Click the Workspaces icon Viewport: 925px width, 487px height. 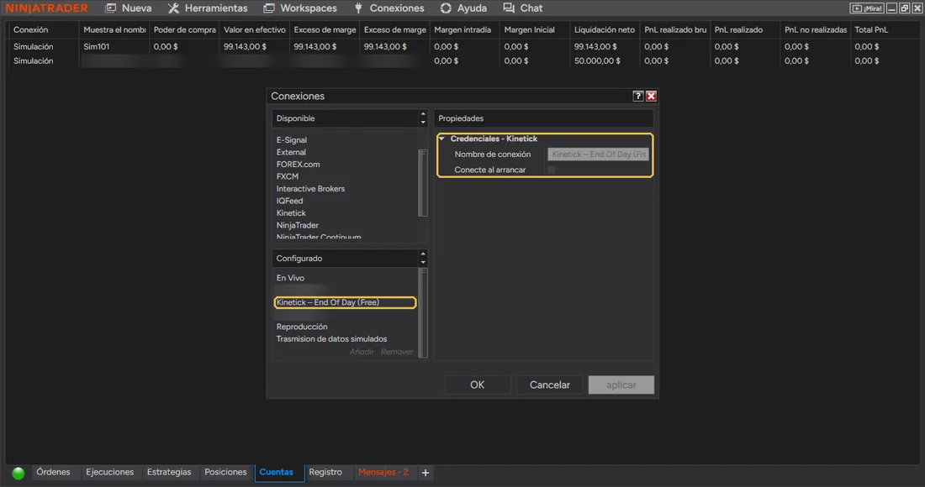[x=269, y=8]
